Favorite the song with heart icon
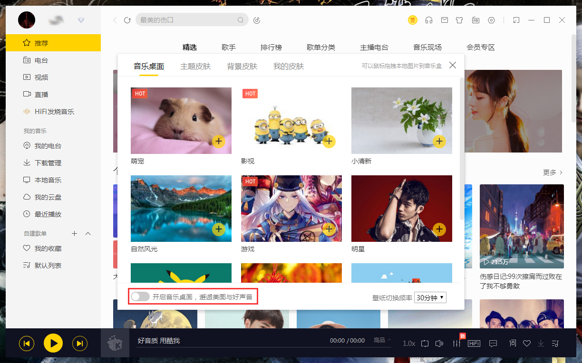The image size is (582, 363). tap(526, 343)
